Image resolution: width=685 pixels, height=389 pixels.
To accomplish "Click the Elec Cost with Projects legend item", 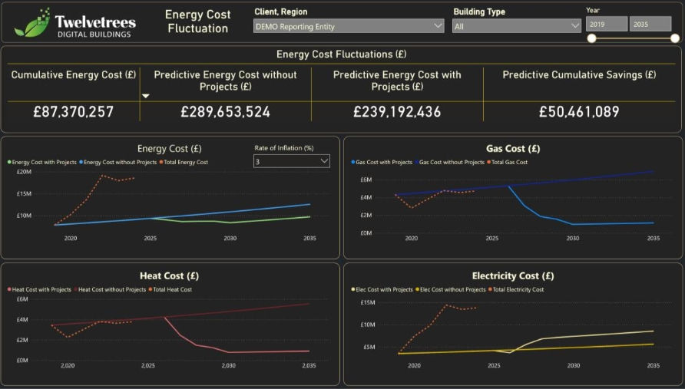I will (382, 289).
